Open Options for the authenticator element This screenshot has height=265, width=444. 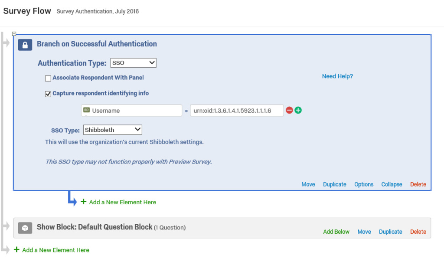coord(364,184)
